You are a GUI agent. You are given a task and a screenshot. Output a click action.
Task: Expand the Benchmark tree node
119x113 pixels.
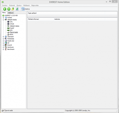pyautogui.click(x=3, y=49)
